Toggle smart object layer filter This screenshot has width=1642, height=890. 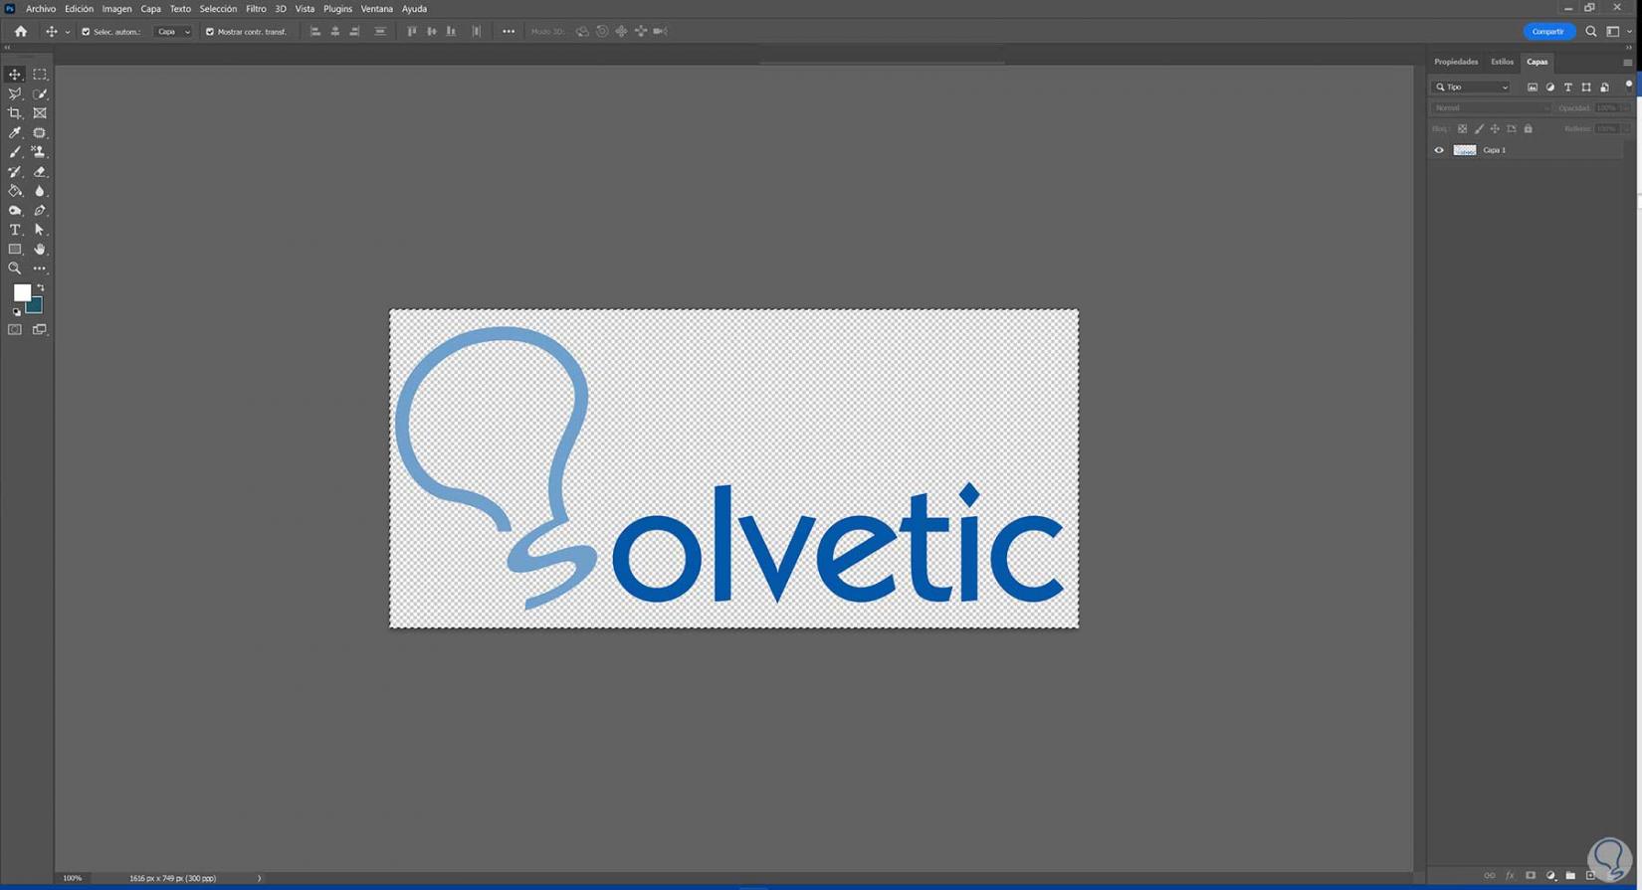tap(1604, 88)
